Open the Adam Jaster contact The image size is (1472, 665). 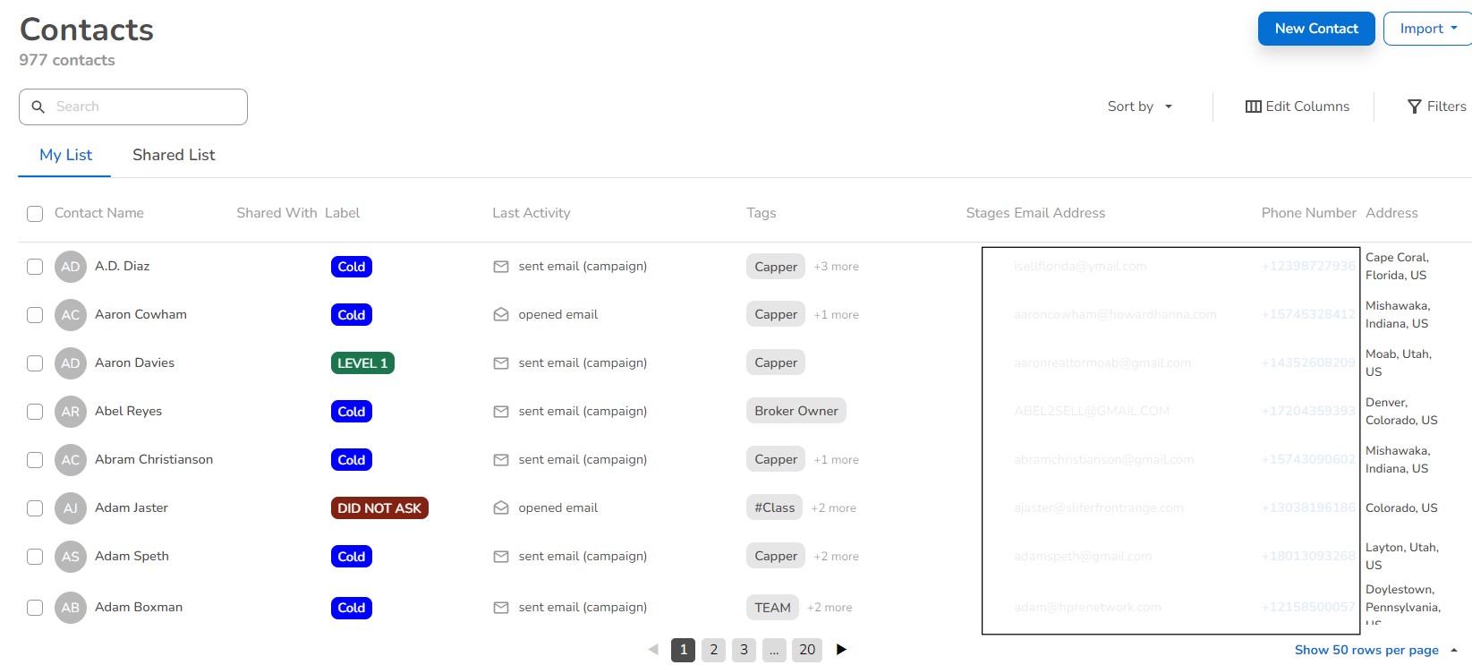[x=132, y=508]
